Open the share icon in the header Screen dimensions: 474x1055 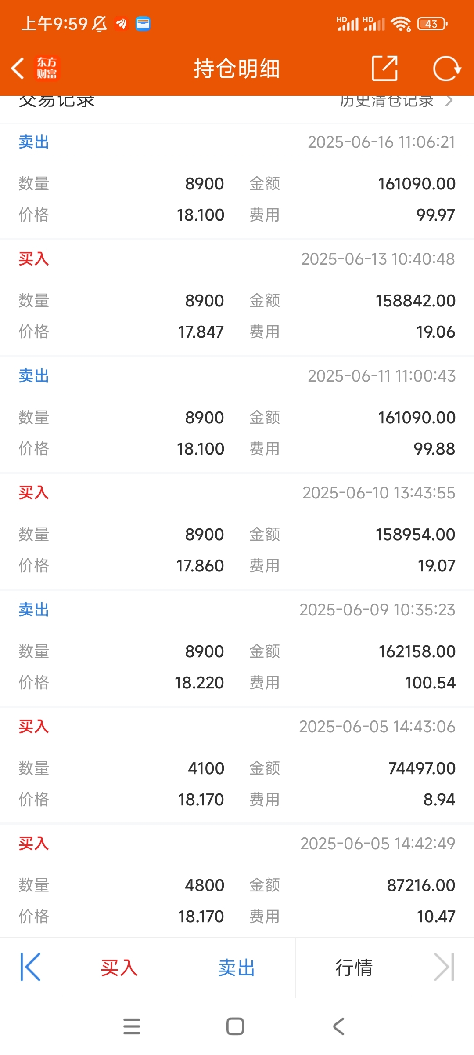point(385,69)
